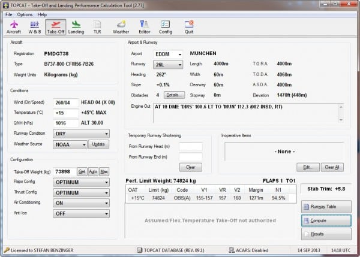This screenshot has height=257, width=360.
Task: Switch to the Landing performance page
Action: 76,26
